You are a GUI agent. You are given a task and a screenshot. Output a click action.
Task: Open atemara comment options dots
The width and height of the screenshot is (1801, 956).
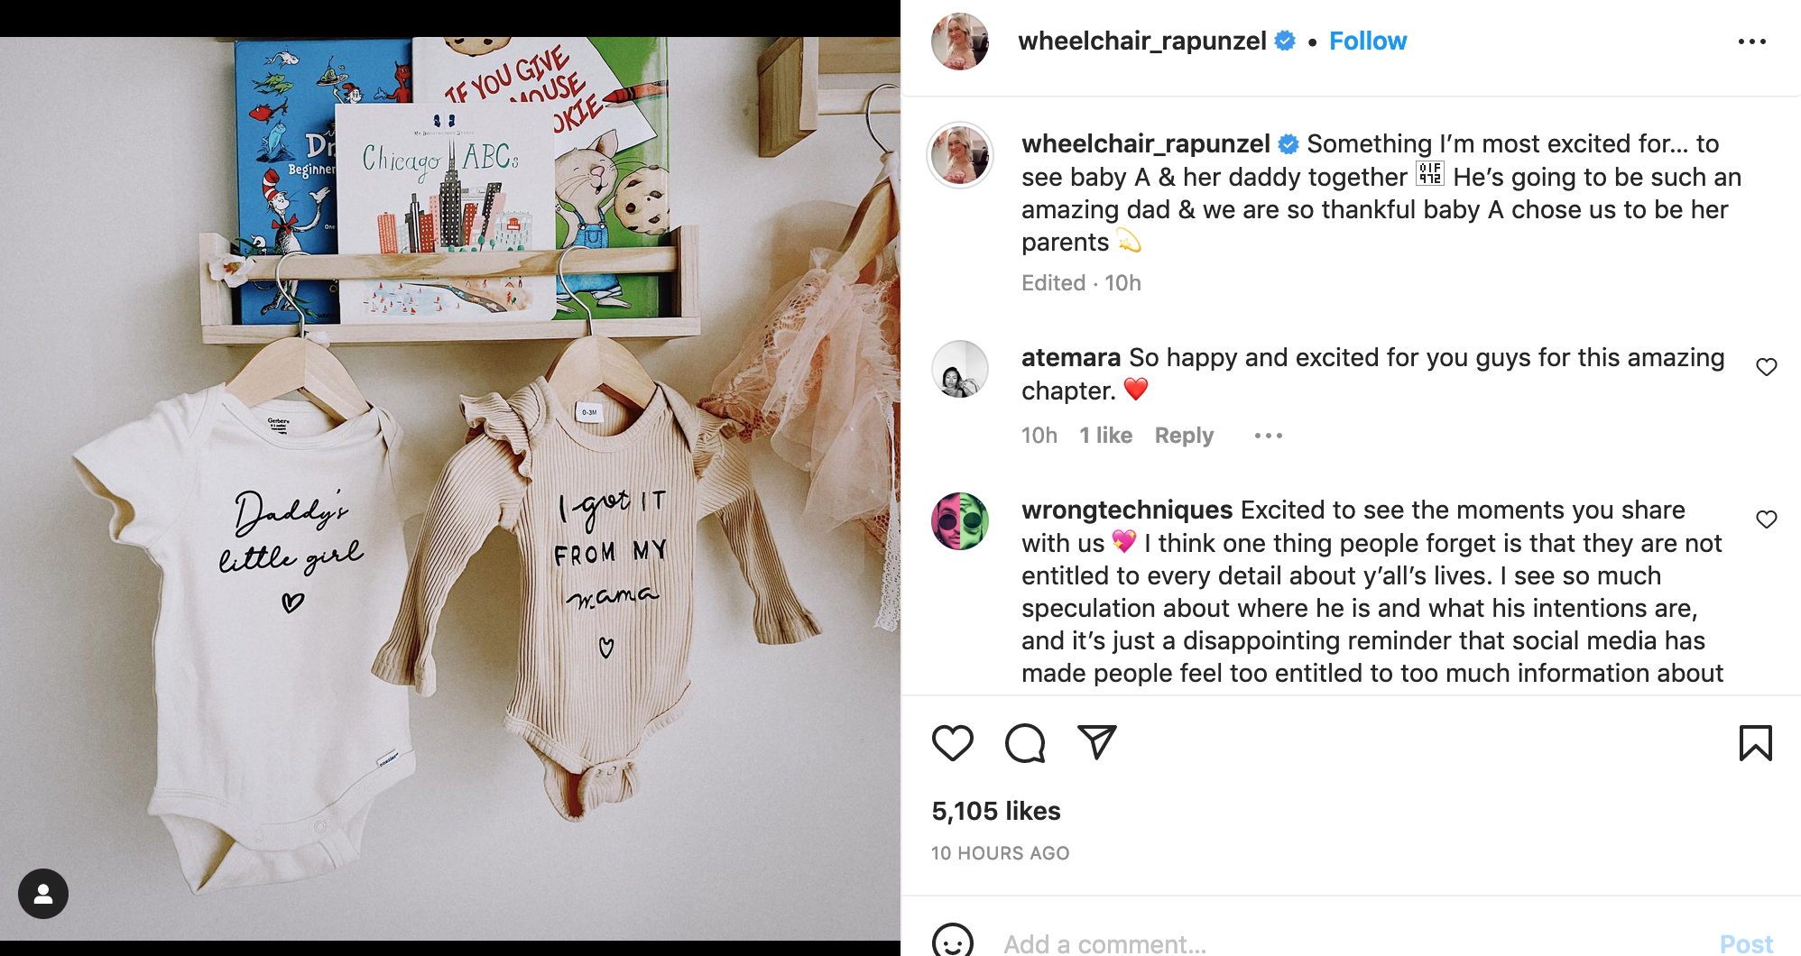1268,436
